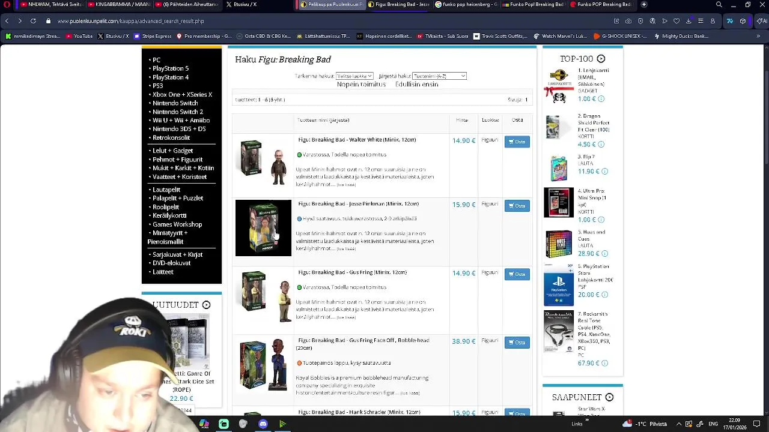This screenshot has width=769, height=432.
Task: Open DVD-elokuvat category
Action: pos(171,263)
